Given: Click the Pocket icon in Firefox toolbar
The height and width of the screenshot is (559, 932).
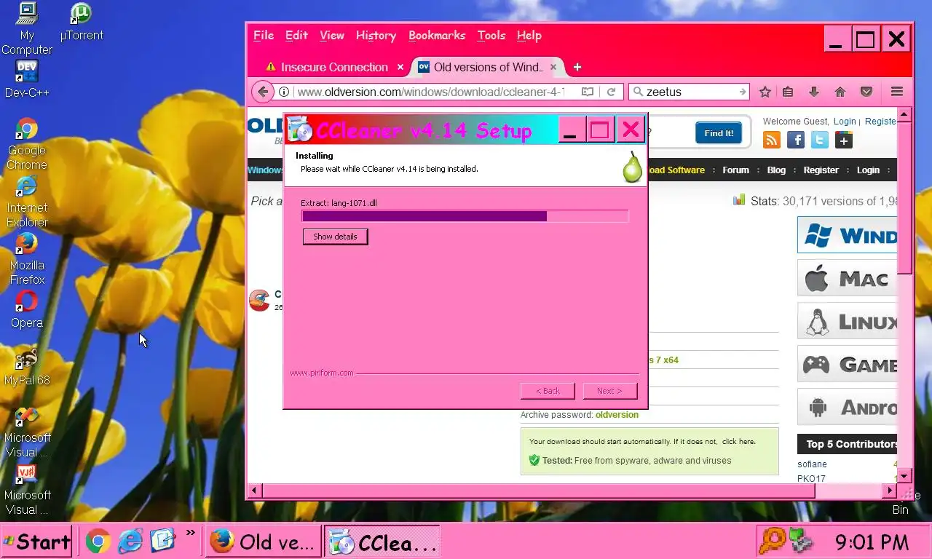Looking at the screenshot, I should 866,92.
